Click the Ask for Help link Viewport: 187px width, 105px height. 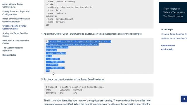167,49
